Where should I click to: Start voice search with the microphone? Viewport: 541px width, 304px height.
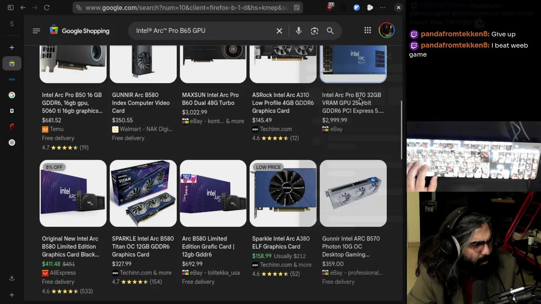coord(299,31)
